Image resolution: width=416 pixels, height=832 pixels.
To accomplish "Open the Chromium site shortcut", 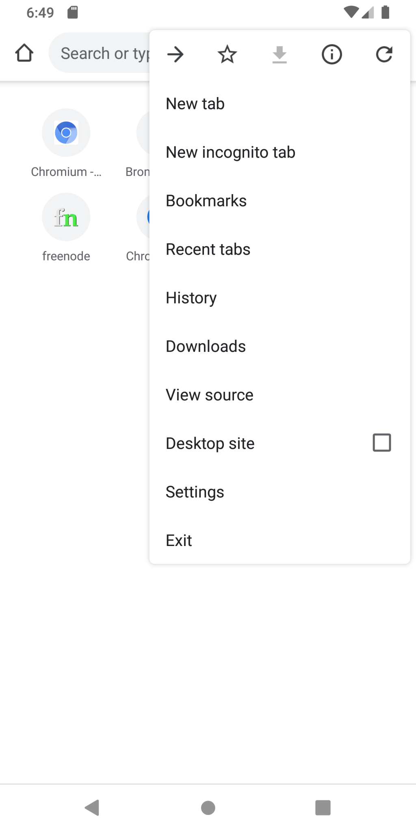I will (x=66, y=132).
